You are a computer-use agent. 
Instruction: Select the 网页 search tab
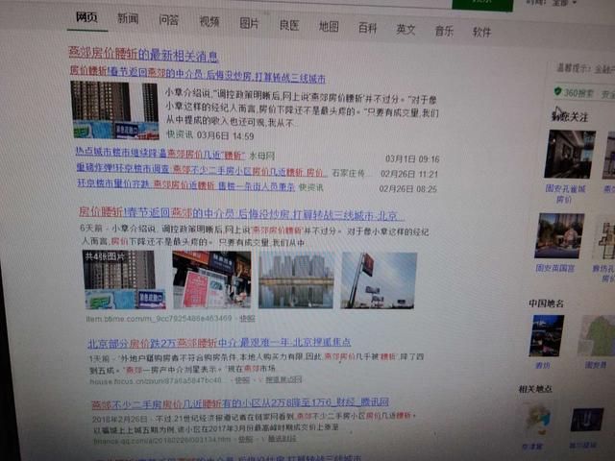pyautogui.click(x=86, y=17)
